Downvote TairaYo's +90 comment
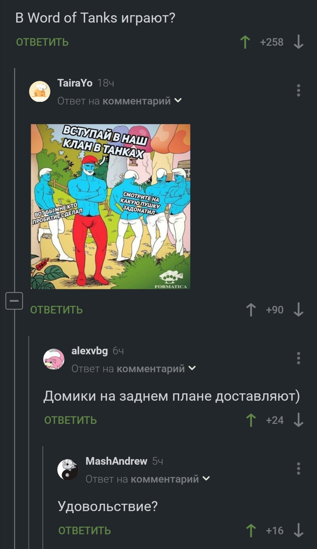The height and width of the screenshot is (549, 317). click(x=299, y=310)
